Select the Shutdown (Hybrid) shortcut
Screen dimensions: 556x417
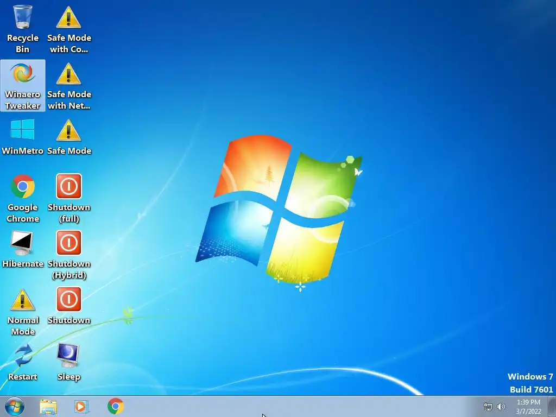[69, 255]
